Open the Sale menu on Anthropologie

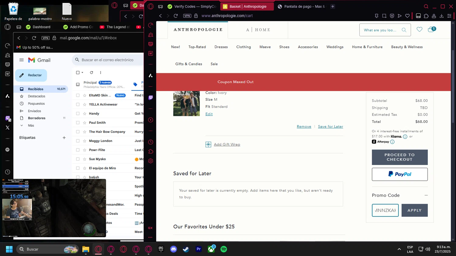click(x=214, y=64)
